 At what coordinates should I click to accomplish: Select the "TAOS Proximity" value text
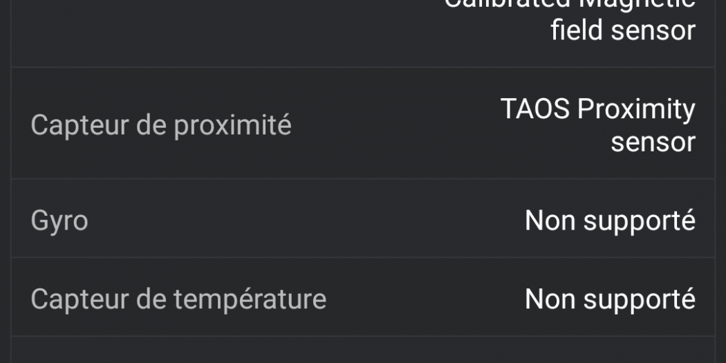597,109
